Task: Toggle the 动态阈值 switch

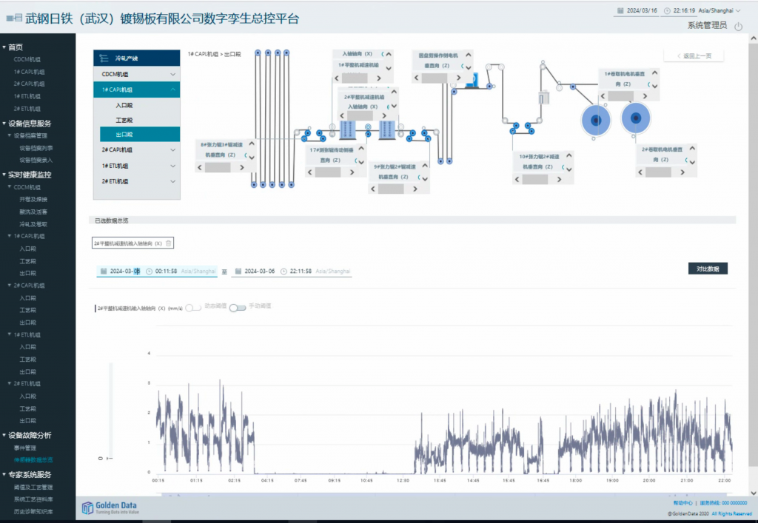Action: pyautogui.click(x=193, y=308)
